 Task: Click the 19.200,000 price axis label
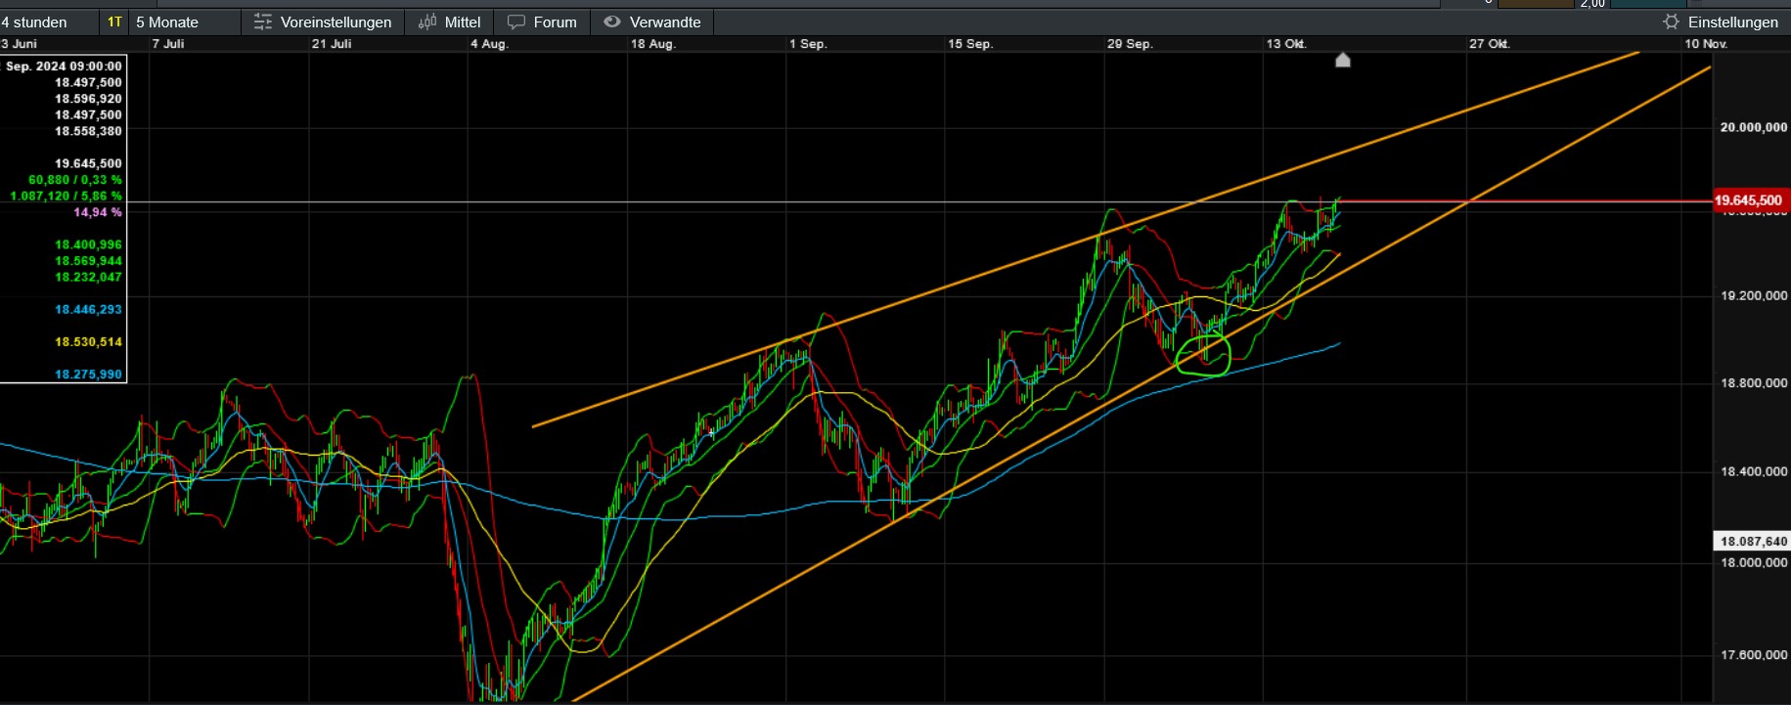(x=1753, y=296)
